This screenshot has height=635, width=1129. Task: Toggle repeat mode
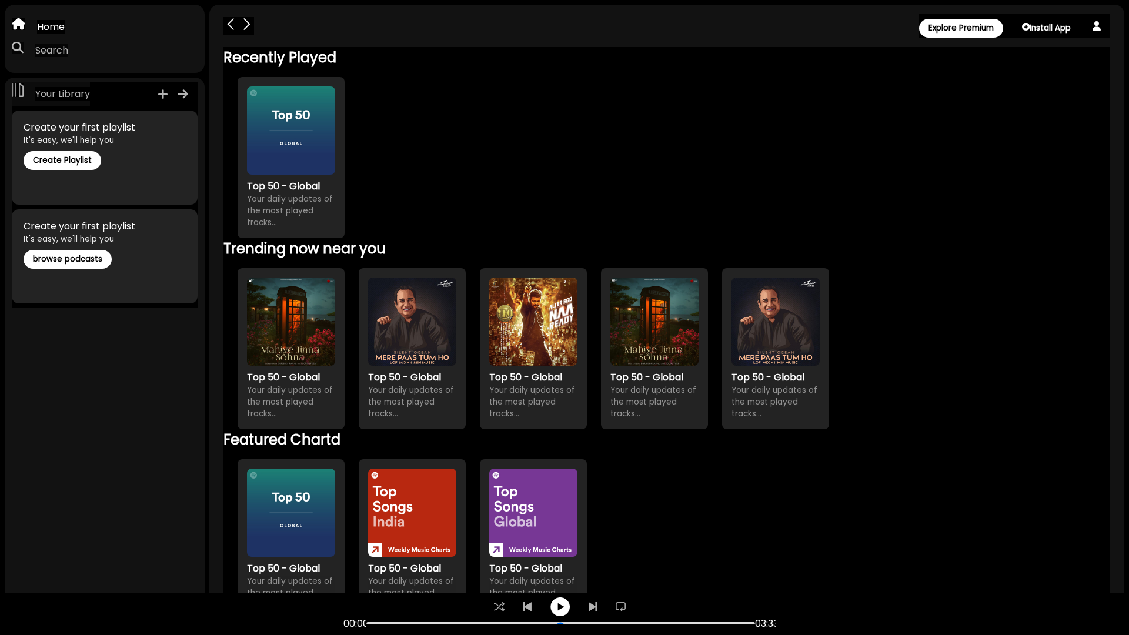[x=620, y=607]
